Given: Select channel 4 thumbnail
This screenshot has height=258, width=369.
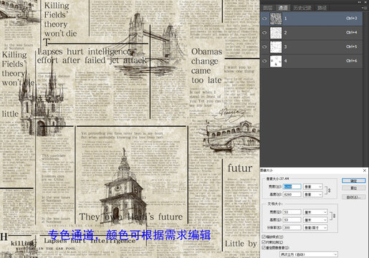Looking at the screenshot, I should [276, 61].
